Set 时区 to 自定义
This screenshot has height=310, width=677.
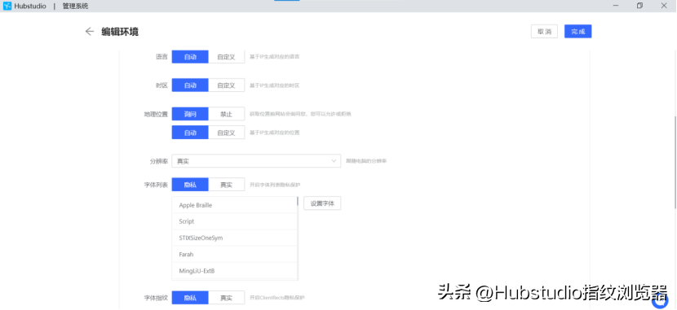[226, 85]
